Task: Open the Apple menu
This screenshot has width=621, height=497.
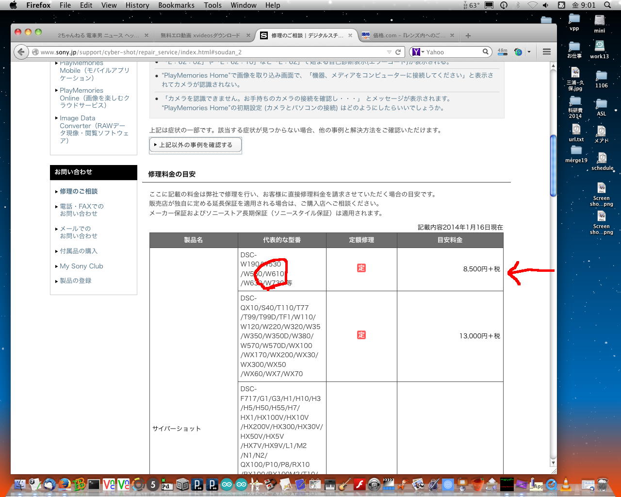Action: [x=13, y=5]
